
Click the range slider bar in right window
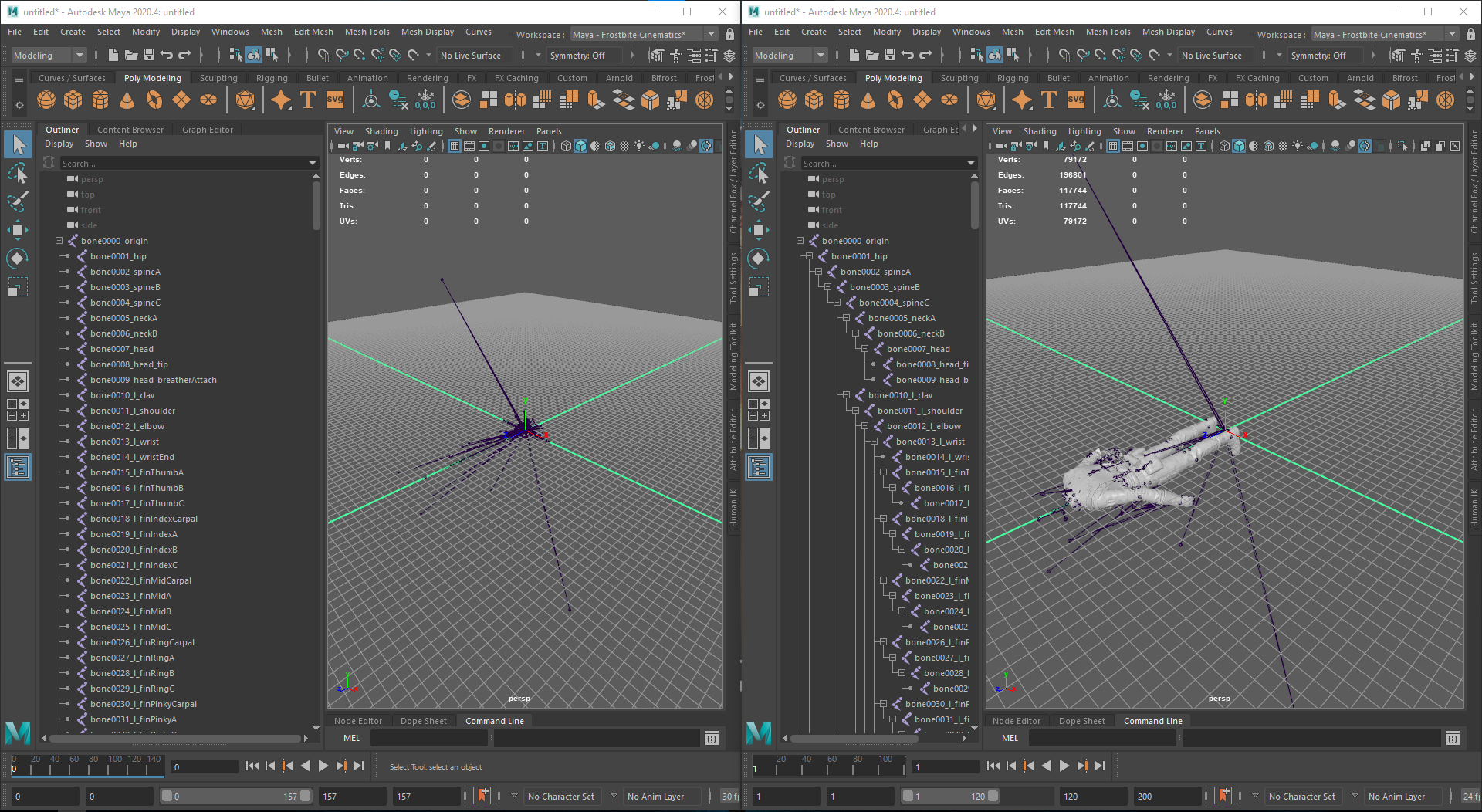click(x=951, y=796)
